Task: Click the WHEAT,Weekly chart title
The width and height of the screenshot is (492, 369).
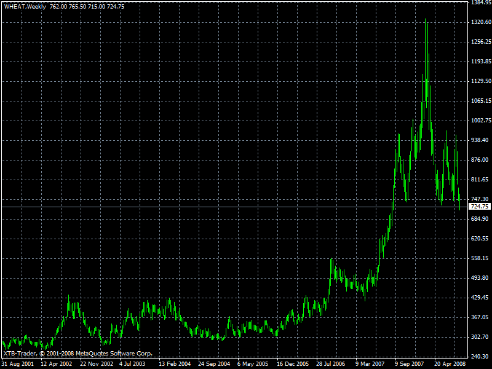Action: (25, 7)
